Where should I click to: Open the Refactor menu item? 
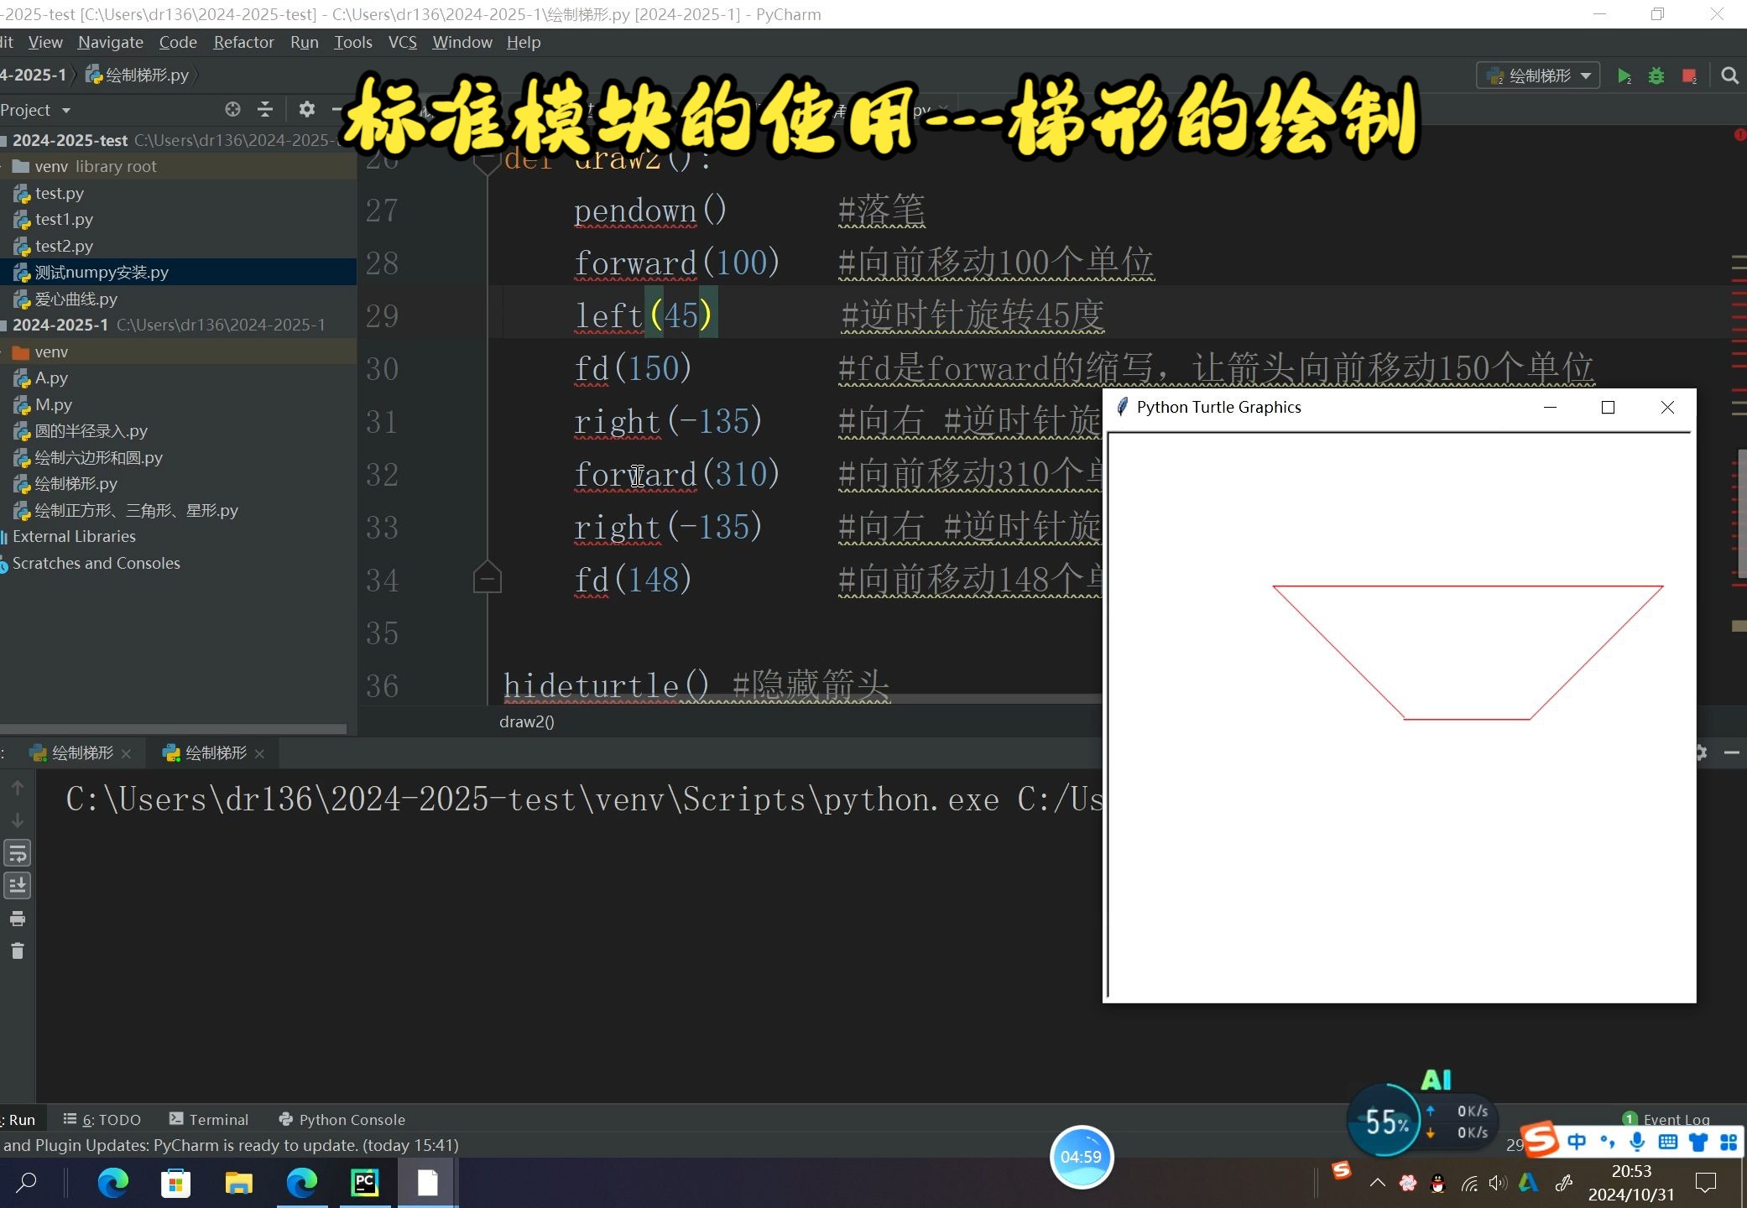[243, 41]
